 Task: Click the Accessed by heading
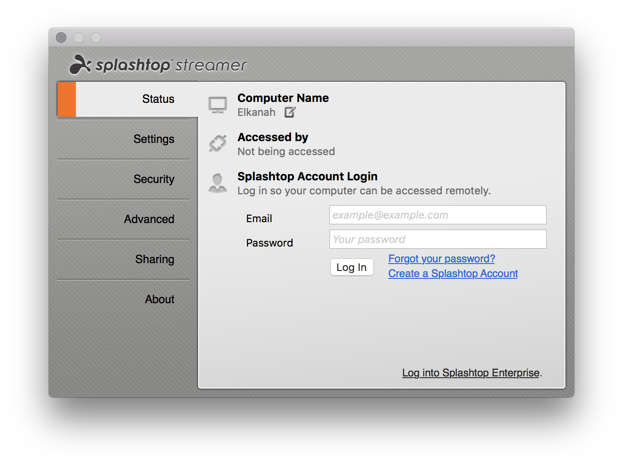(273, 137)
